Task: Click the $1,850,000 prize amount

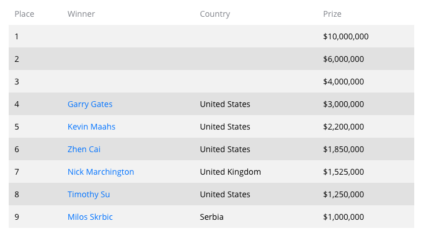Action: [x=344, y=149]
